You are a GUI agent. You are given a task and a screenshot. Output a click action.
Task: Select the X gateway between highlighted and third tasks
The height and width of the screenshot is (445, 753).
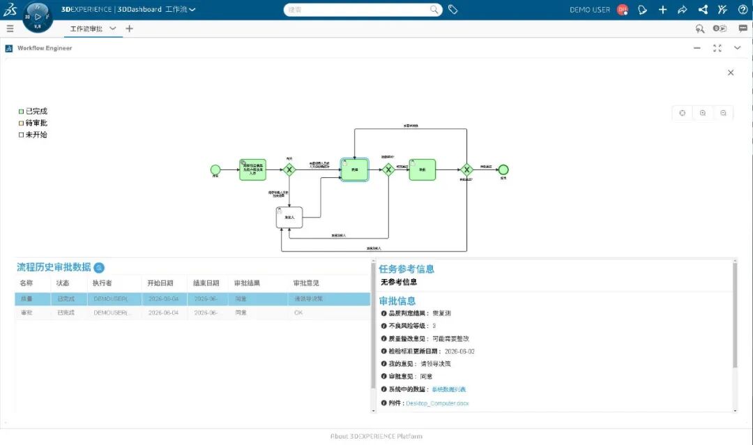pyautogui.click(x=388, y=169)
